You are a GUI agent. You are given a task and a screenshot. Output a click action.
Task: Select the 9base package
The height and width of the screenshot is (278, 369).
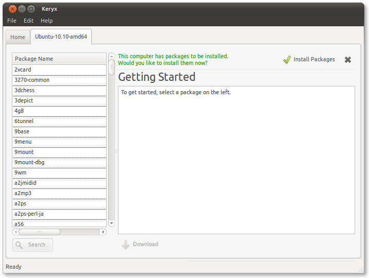[x=59, y=132]
